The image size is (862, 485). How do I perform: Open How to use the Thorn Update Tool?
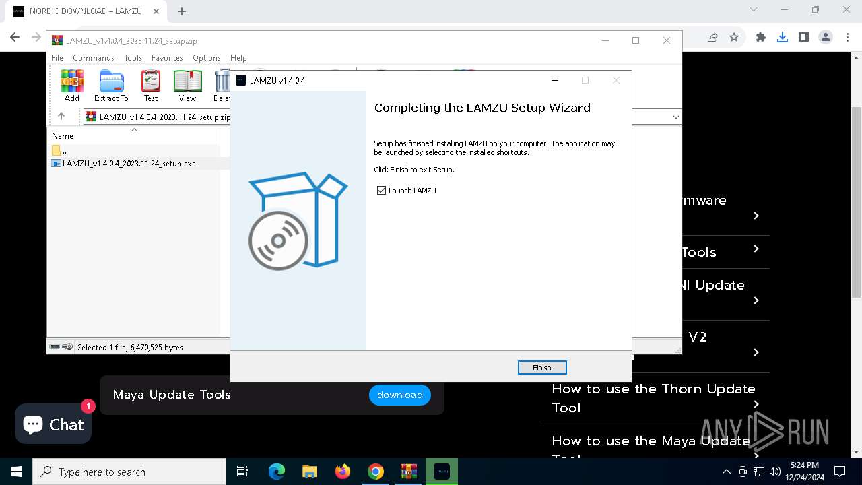point(653,398)
